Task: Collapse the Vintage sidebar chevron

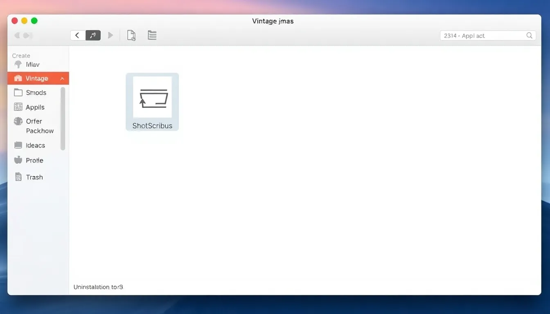Action: click(x=62, y=78)
